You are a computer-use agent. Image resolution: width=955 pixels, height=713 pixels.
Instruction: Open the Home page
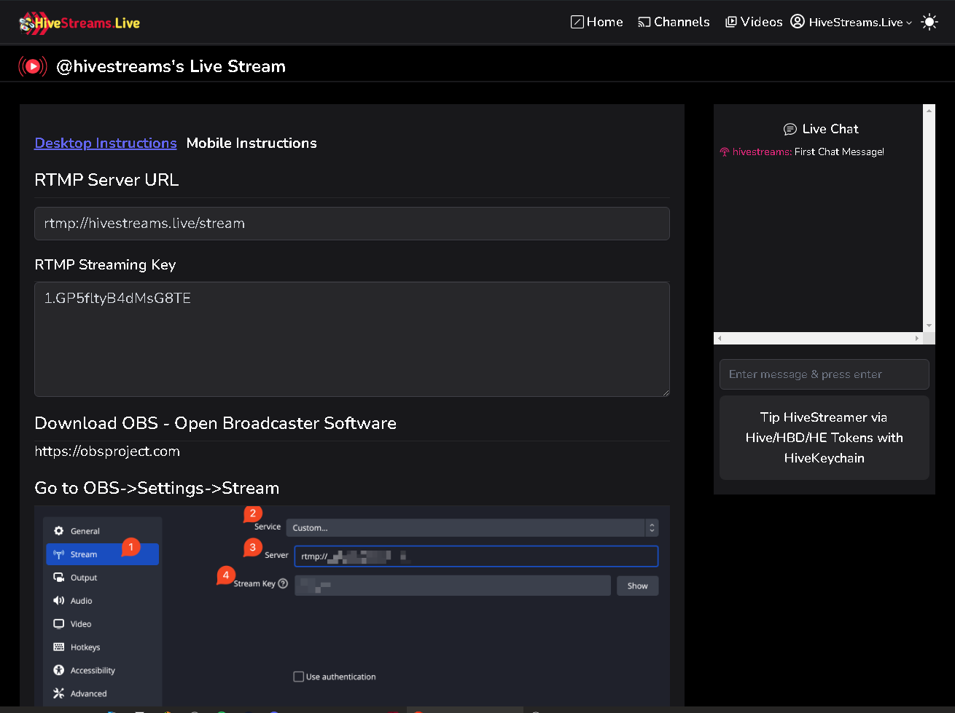tap(596, 22)
